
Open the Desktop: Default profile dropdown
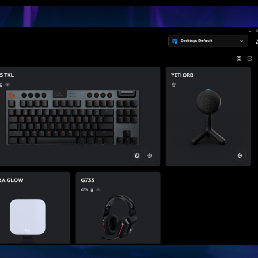[208, 41]
